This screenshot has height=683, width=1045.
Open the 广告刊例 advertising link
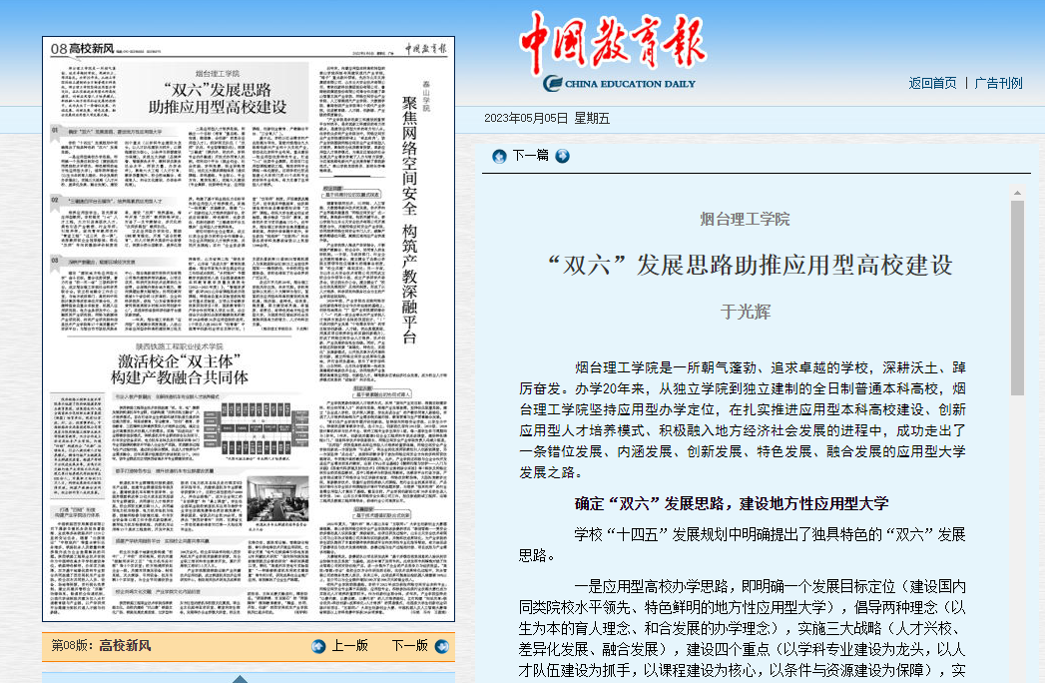point(998,83)
